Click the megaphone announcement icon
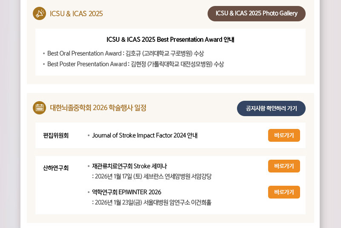341x228 pixels. point(39,14)
